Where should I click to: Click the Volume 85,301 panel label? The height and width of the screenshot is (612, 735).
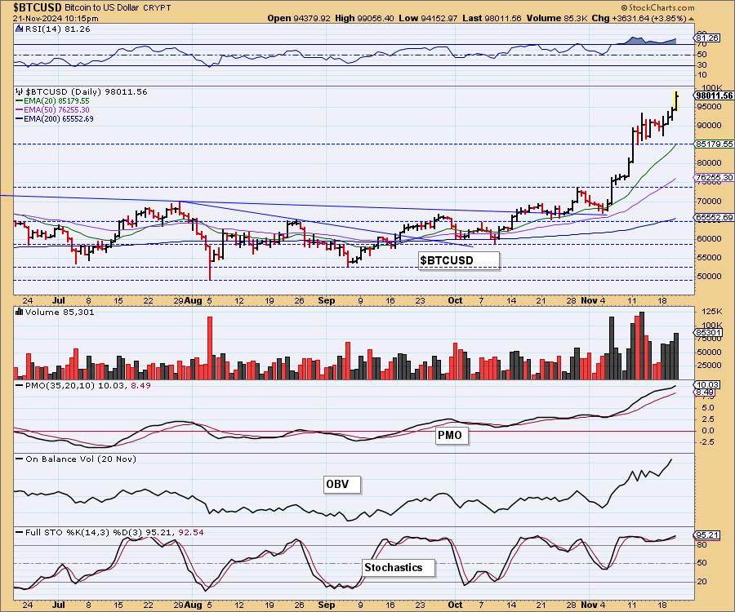[x=60, y=313]
